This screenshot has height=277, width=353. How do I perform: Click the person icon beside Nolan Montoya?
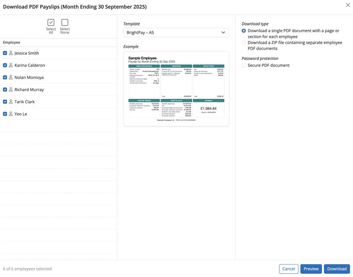click(x=11, y=77)
